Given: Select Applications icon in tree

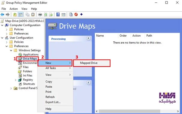Looking at the screenshot, I should click(x=20, y=55).
